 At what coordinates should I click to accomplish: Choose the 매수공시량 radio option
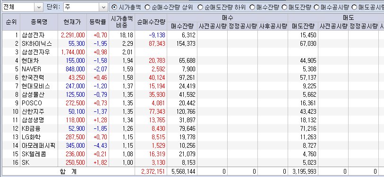316,8
